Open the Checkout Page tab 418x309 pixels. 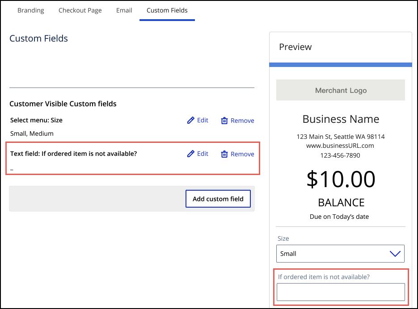80,10
